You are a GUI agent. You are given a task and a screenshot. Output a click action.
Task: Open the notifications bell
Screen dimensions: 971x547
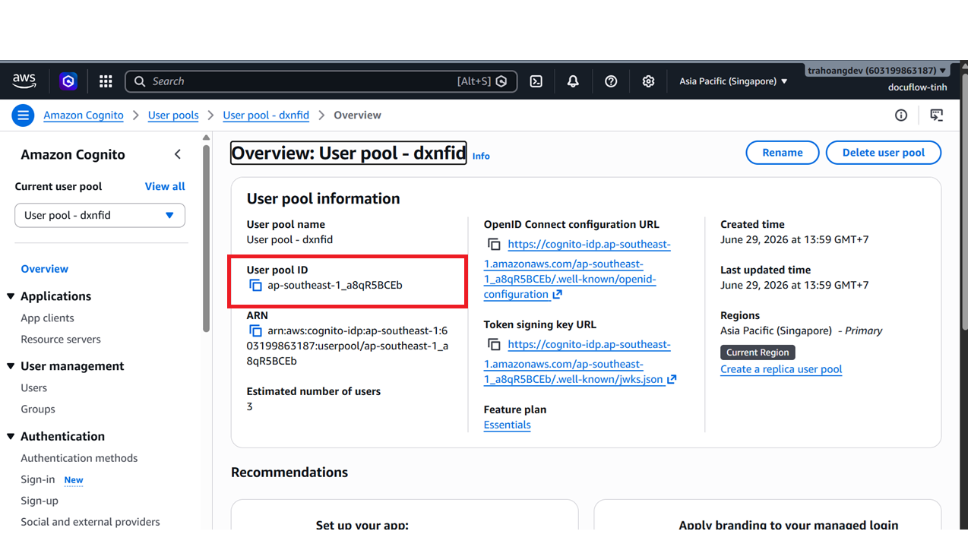573,81
